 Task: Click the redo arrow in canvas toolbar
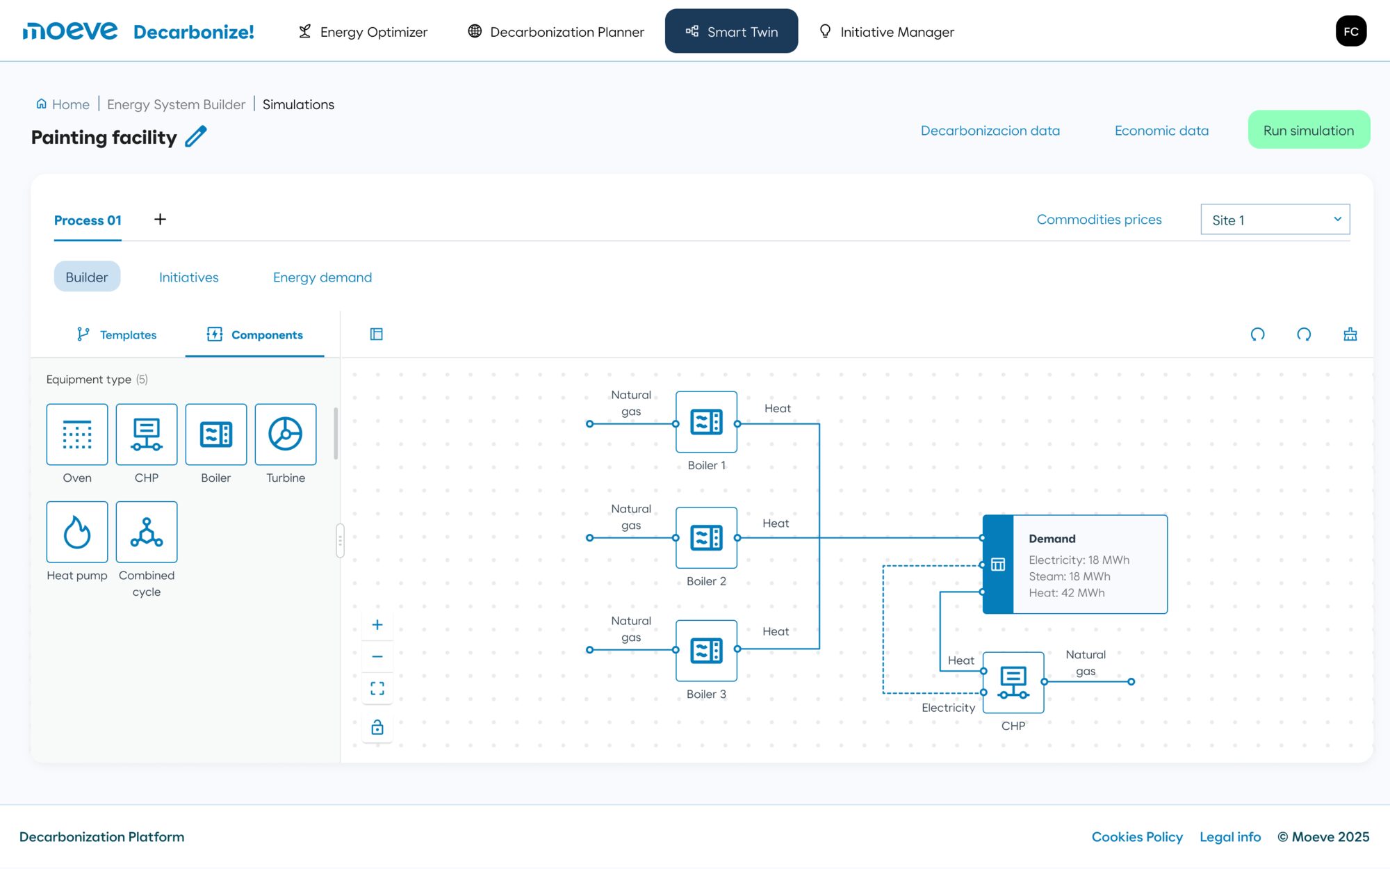pos(1304,334)
